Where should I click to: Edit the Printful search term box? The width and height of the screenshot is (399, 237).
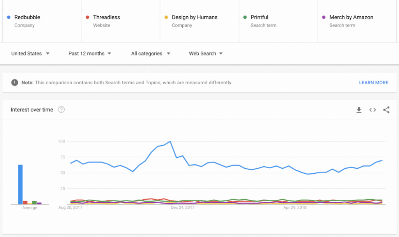(278, 21)
